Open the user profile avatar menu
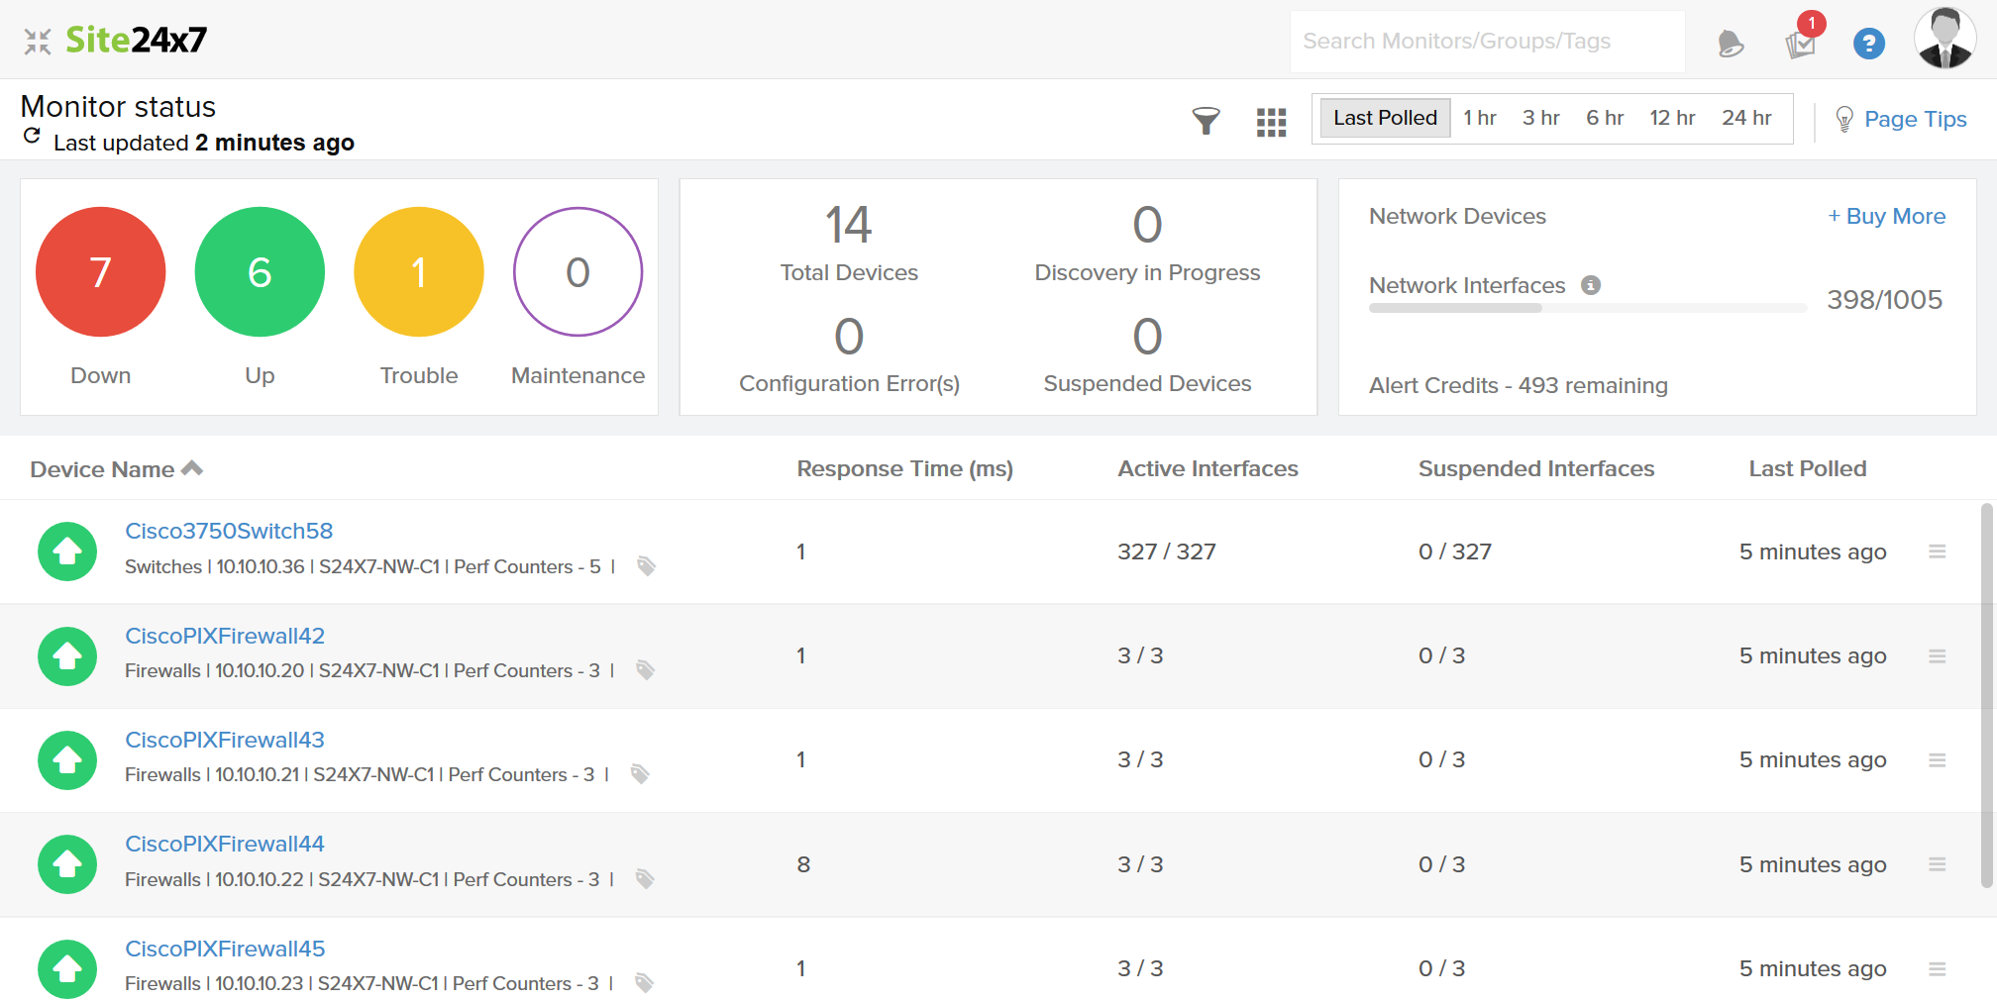Screen dimensions: 1997x1002 tap(1944, 40)
